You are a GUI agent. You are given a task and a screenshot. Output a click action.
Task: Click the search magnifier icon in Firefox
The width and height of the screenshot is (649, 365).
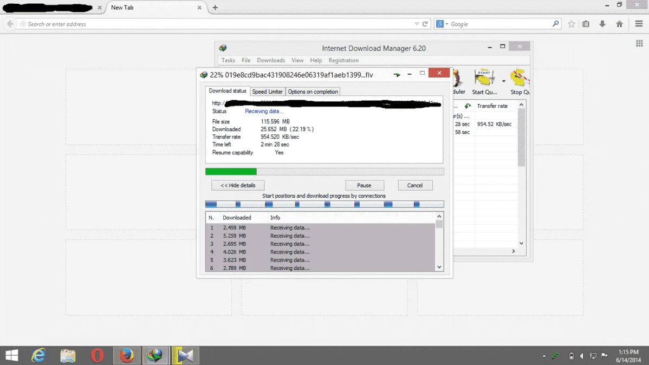555,24
